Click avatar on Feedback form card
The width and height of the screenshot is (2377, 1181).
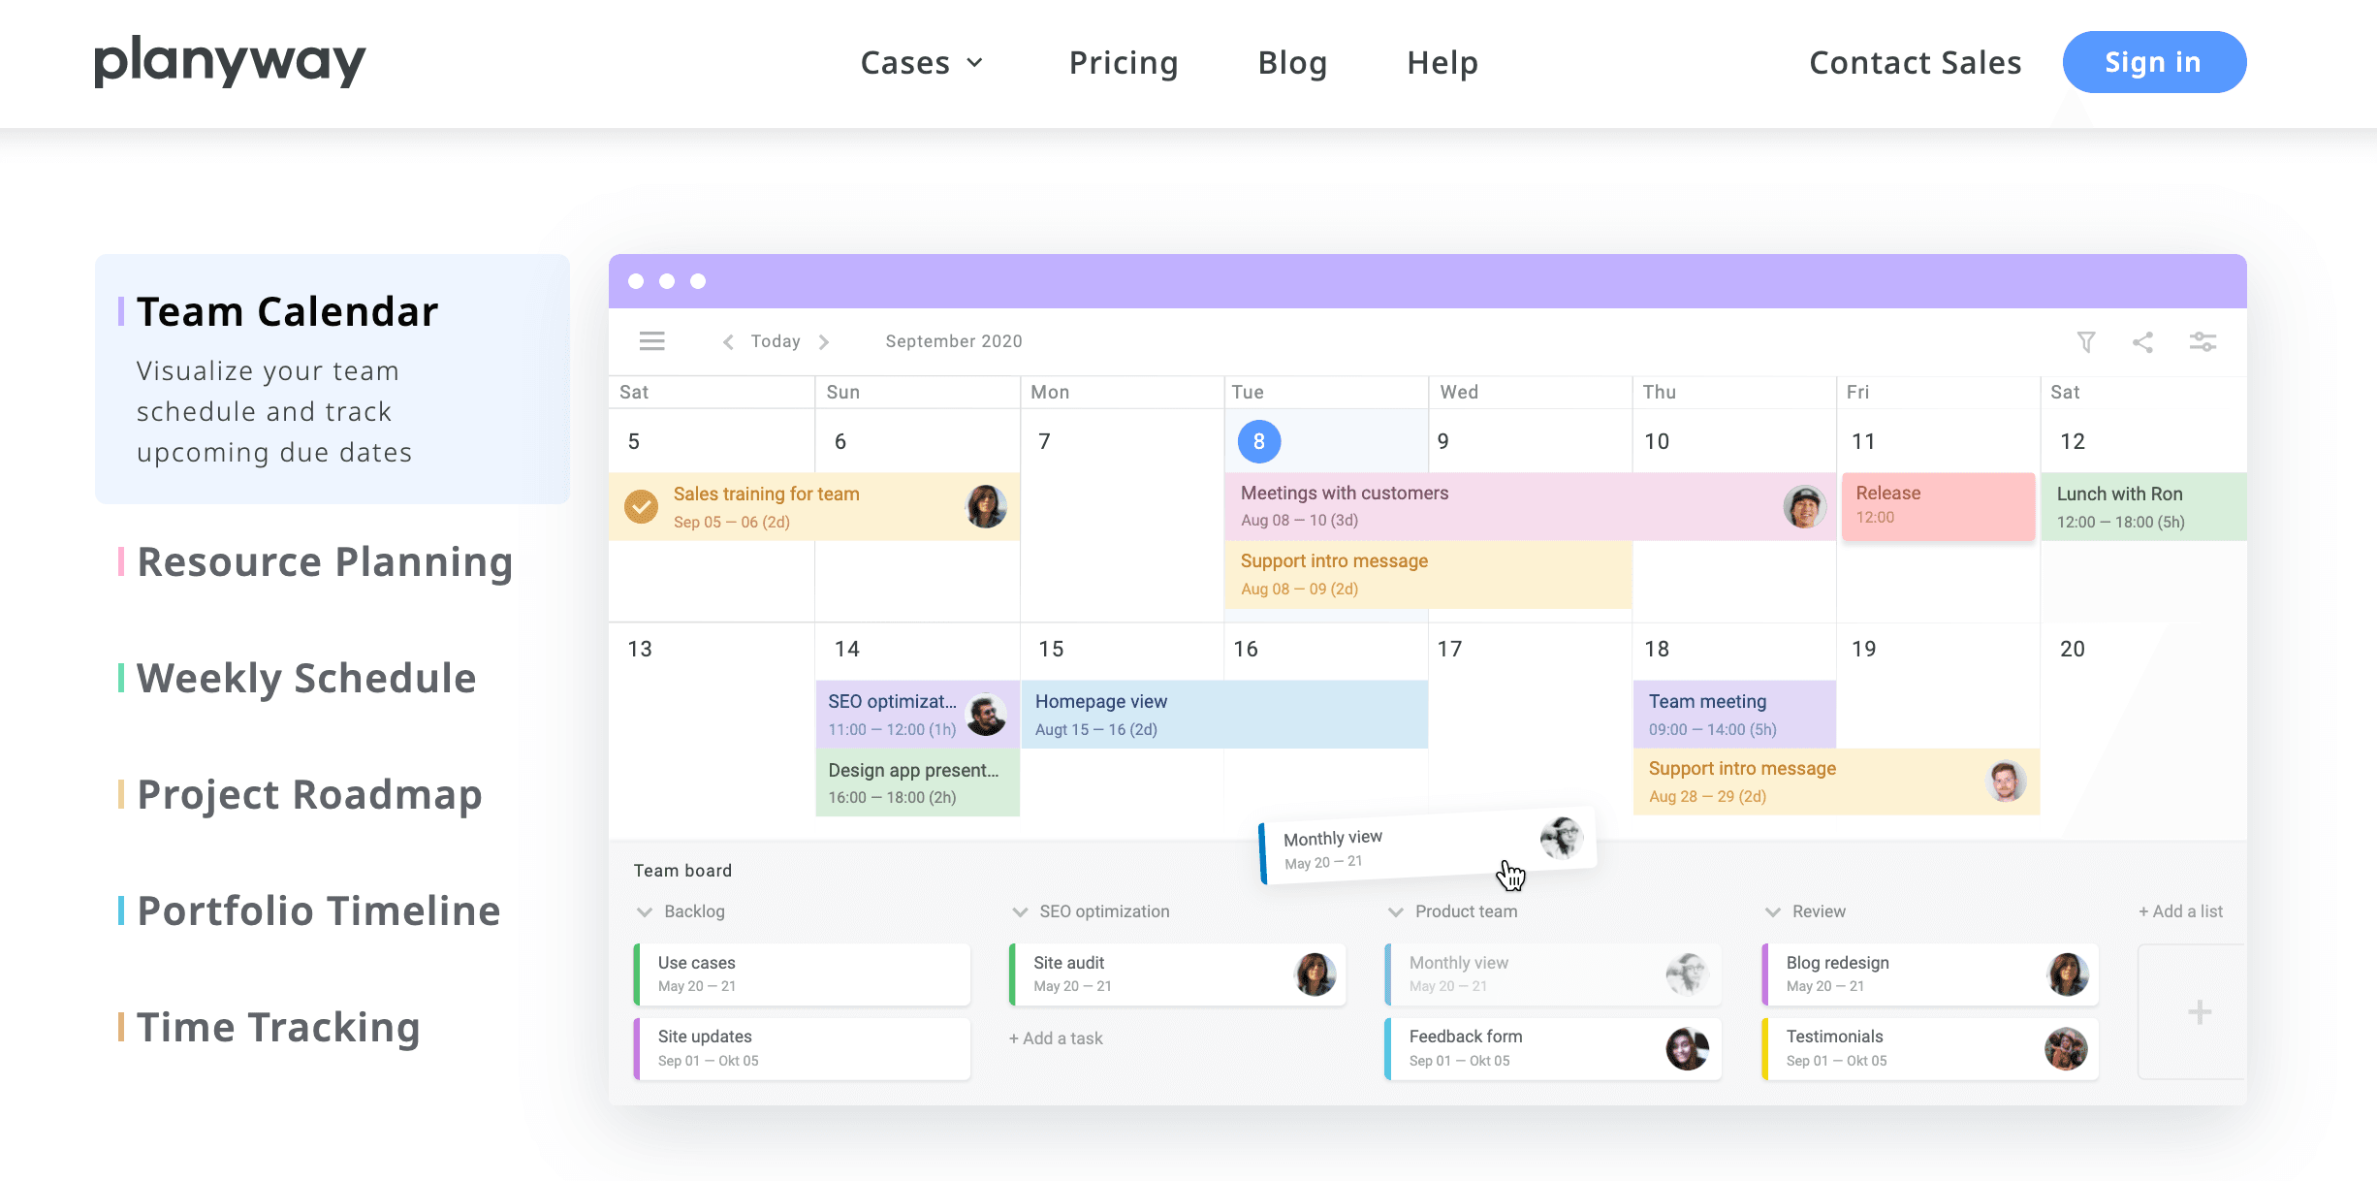1688,1048
